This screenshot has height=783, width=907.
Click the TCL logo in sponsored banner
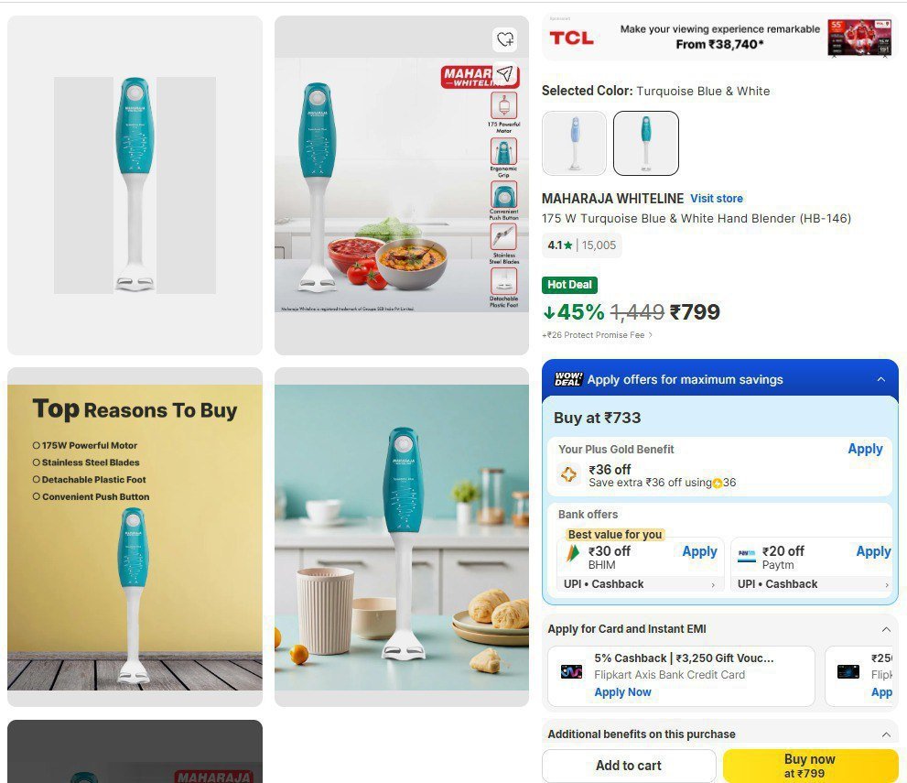571,38
